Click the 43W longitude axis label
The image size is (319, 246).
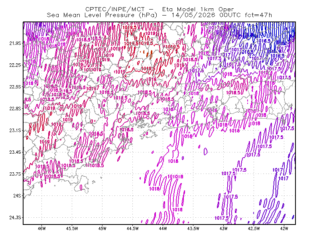pyautogui.click(x=224, y=228)
